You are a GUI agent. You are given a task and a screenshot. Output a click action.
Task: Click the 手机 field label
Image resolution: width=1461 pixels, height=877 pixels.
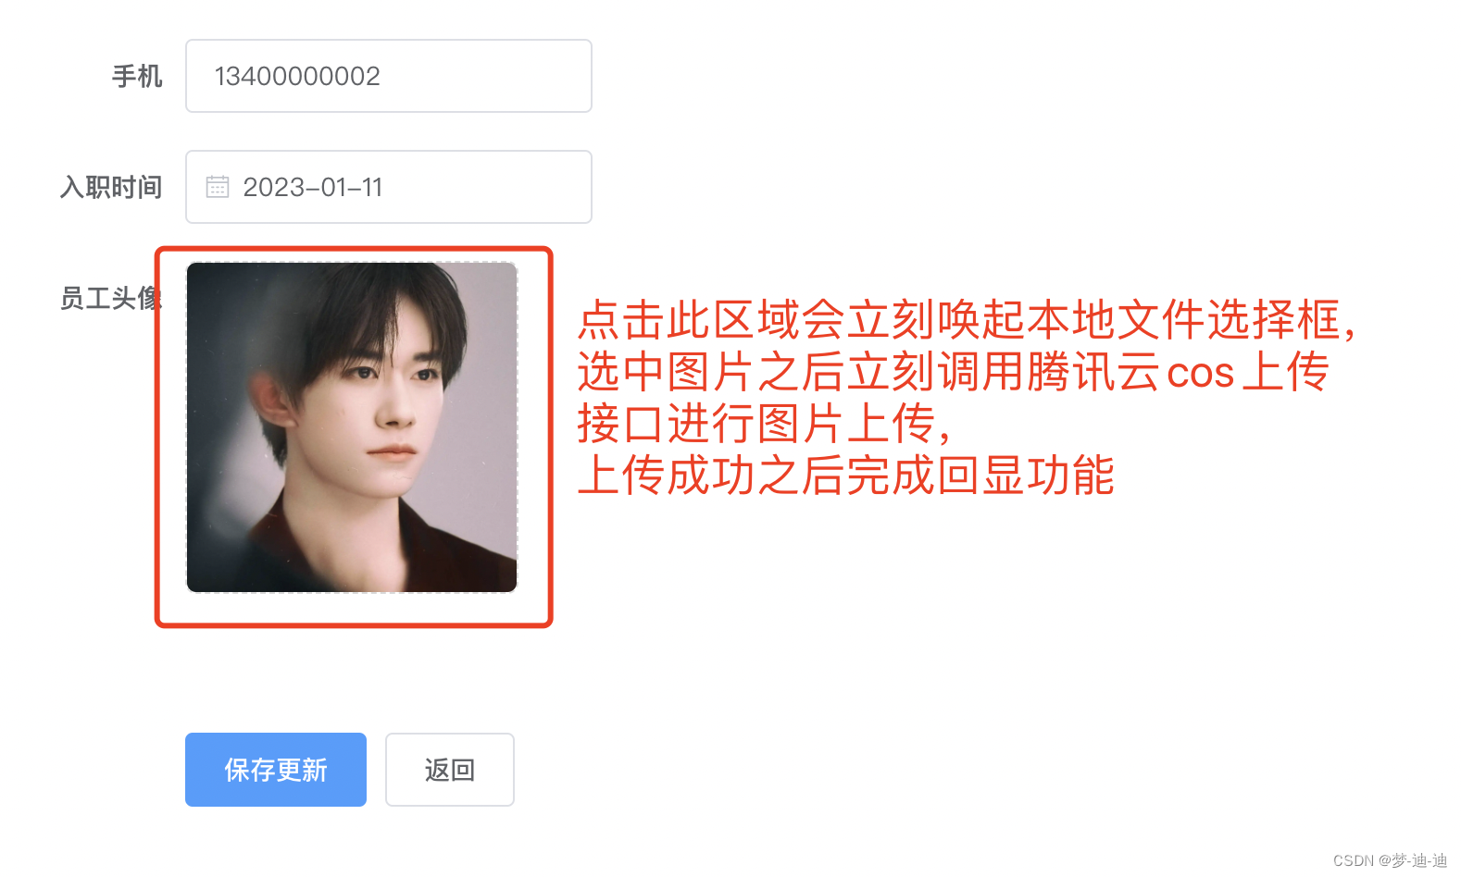coord(137,76)
